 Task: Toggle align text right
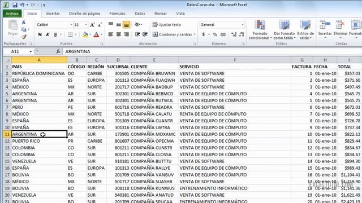coord(126,34)
